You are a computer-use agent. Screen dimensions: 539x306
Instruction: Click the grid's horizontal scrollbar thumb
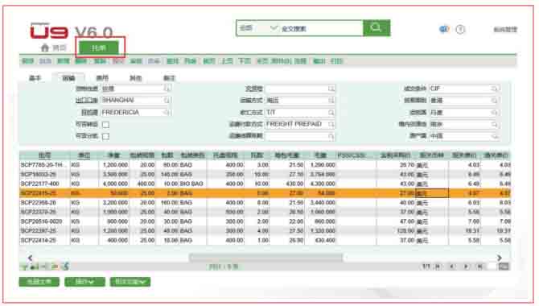coord(265,257)
